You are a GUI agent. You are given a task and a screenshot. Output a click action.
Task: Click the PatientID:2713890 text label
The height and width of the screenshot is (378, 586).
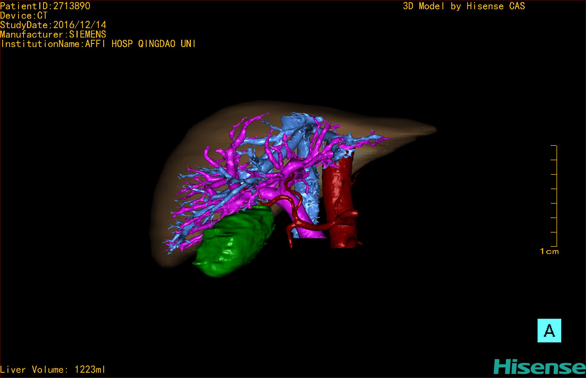[x=45, y=6]
